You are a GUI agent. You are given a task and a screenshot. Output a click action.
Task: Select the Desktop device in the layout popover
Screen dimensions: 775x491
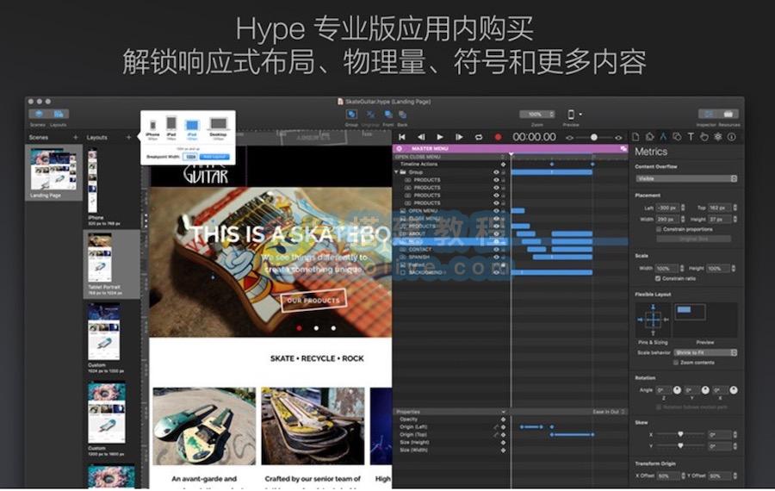(218, 126)
